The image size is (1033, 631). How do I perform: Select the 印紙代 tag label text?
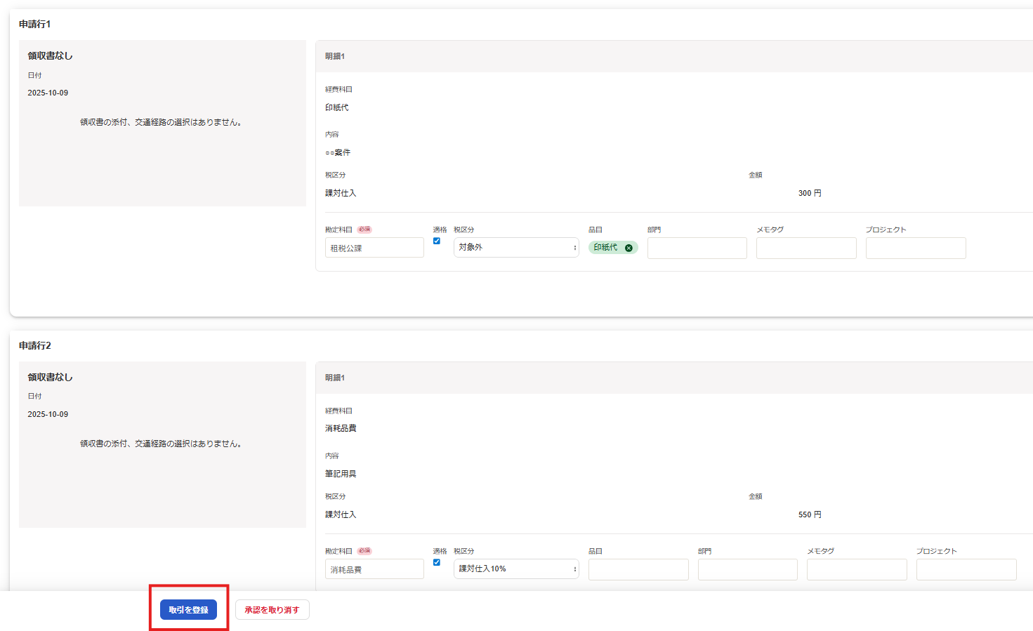tap(605, 248)
